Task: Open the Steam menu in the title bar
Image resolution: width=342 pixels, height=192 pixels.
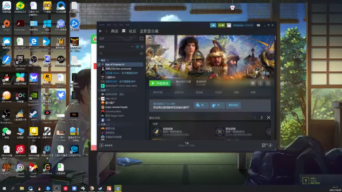Action: pyautogui.click(x=102, y=25)
